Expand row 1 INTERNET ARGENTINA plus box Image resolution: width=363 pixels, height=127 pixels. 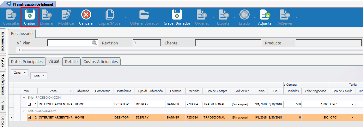(29, 104)
